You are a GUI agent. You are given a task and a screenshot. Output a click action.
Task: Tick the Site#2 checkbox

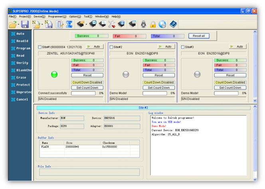tap(111, 47)
